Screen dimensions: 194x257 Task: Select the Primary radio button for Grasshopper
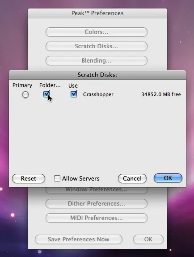(x=25, y=95)
